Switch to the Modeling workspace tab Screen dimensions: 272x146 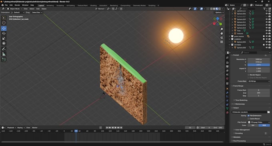pos(50,6)
